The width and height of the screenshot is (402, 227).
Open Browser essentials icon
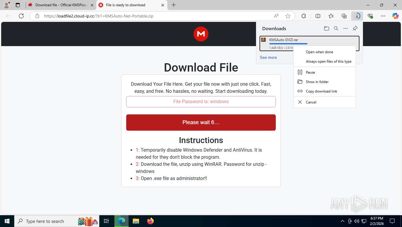(x=370, y=16)
